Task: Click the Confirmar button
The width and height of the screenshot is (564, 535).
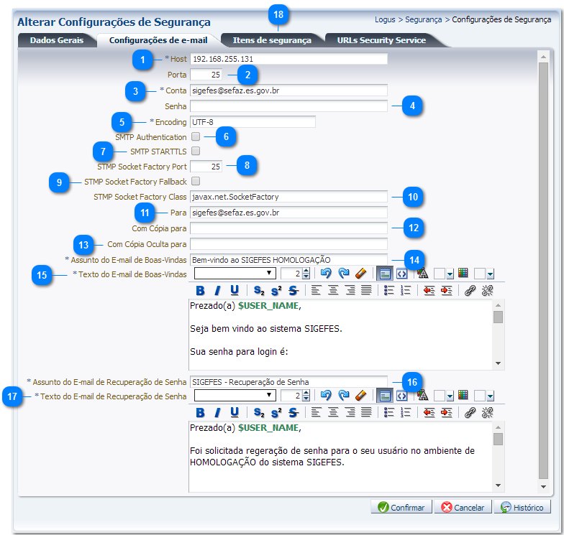Action: pyautogui.click(x=401, y=507)
